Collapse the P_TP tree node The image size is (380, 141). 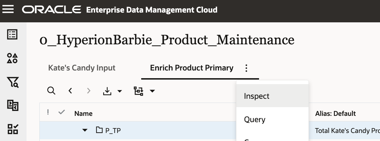coord(85,131)
